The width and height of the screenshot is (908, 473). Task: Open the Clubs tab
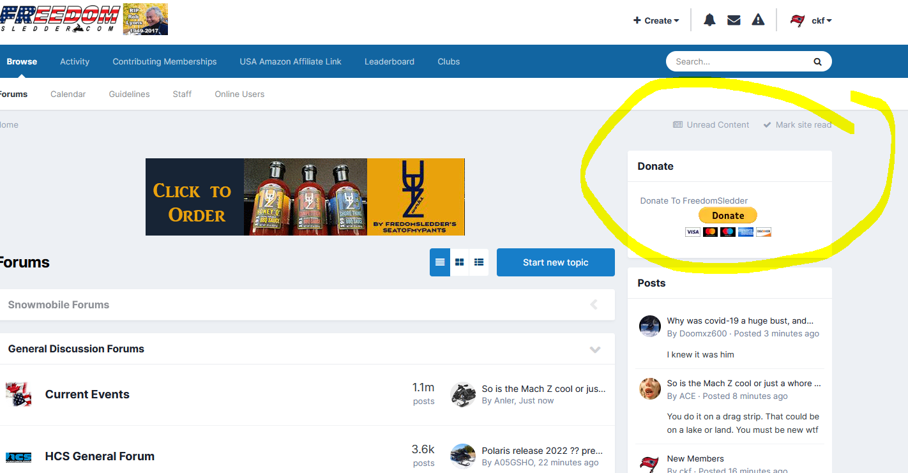pyautogui.click(x=449, y=61)
